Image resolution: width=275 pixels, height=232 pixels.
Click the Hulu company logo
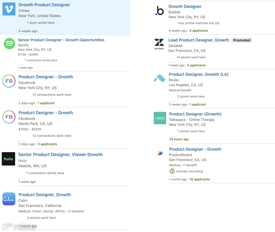pyautogui.click(x=9, y=159)
